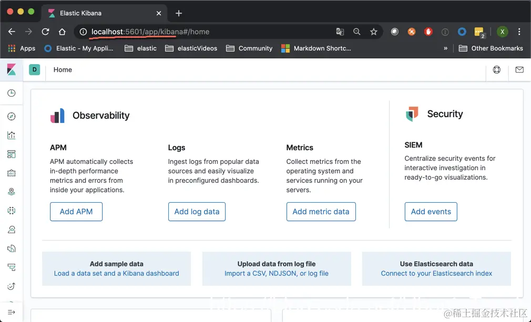Expand the sidebar with the bottom arrow icon
The height and width of the screenshot is (322, 531).
click(11, 312)
